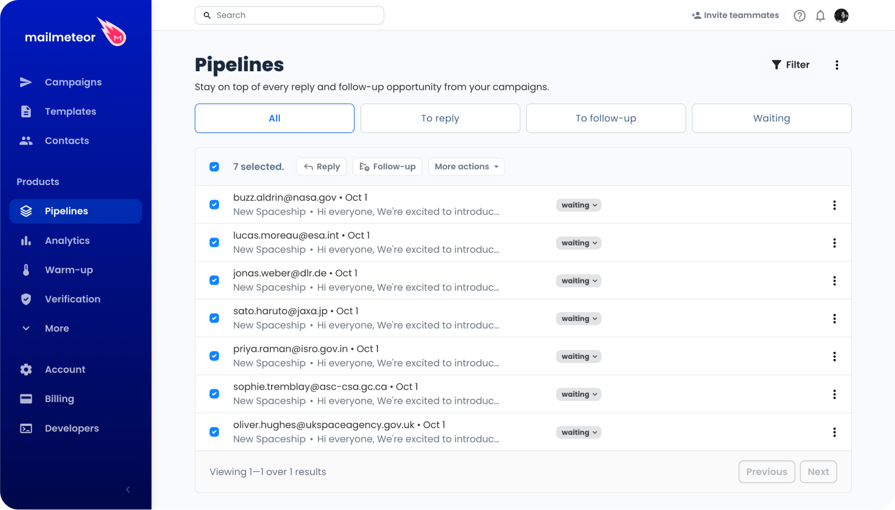Image resolution: width=895 pixels, height=510 pixels.
Task: Open row menu for sophie.tremblay@asc-csa.gc.ca
Action: [x=834, y=394]
